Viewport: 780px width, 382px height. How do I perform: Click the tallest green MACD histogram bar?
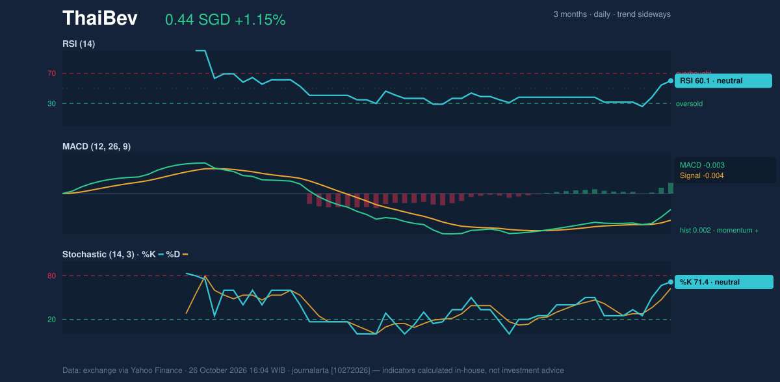coord(671,188)
